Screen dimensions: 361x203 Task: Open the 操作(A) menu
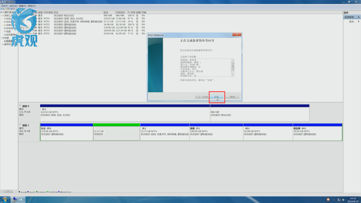click(14, 6)
